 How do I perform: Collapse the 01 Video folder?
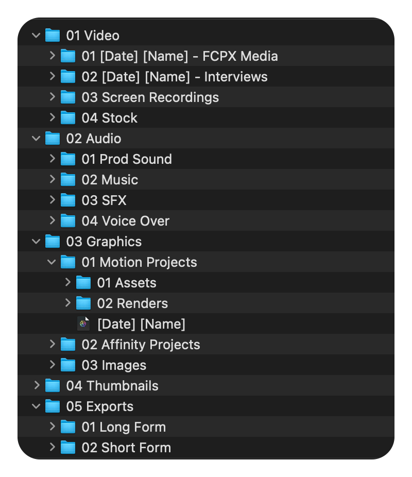tap(36, 36)
